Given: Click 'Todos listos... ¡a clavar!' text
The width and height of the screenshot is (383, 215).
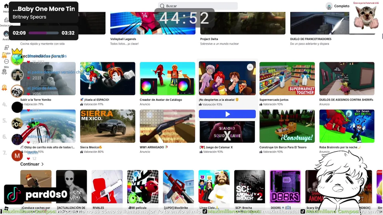Looking at the screenshot, I should [124, 44].
